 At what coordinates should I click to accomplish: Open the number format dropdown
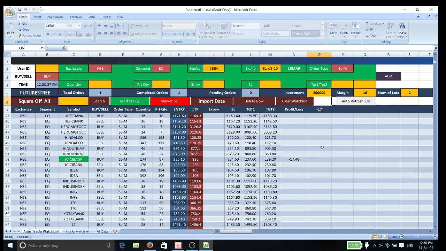coord(194,26)
